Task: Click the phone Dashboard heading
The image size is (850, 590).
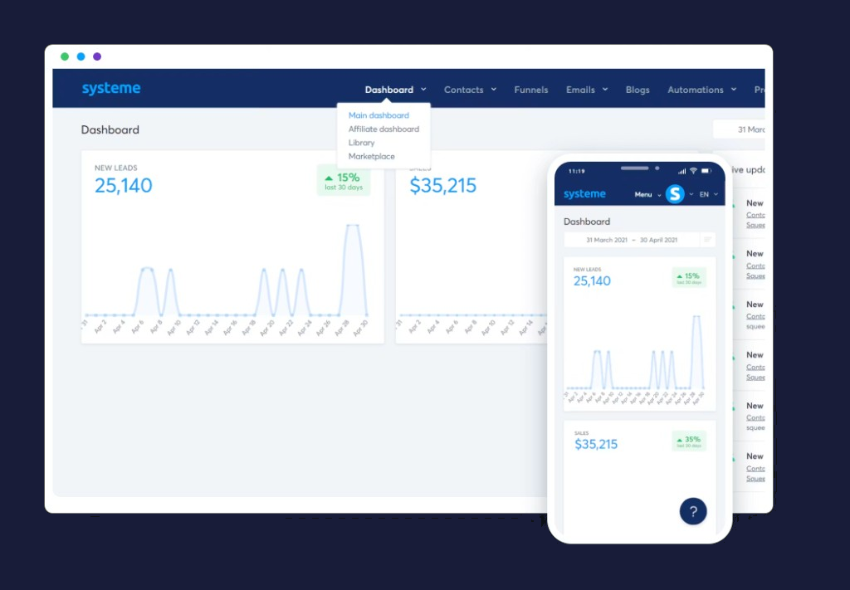Action: click(x=587, y=222)
